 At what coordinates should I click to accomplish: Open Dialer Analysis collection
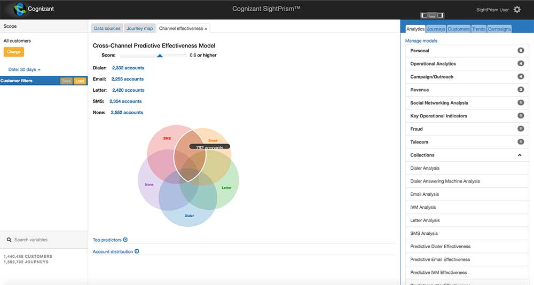point(467,168)
